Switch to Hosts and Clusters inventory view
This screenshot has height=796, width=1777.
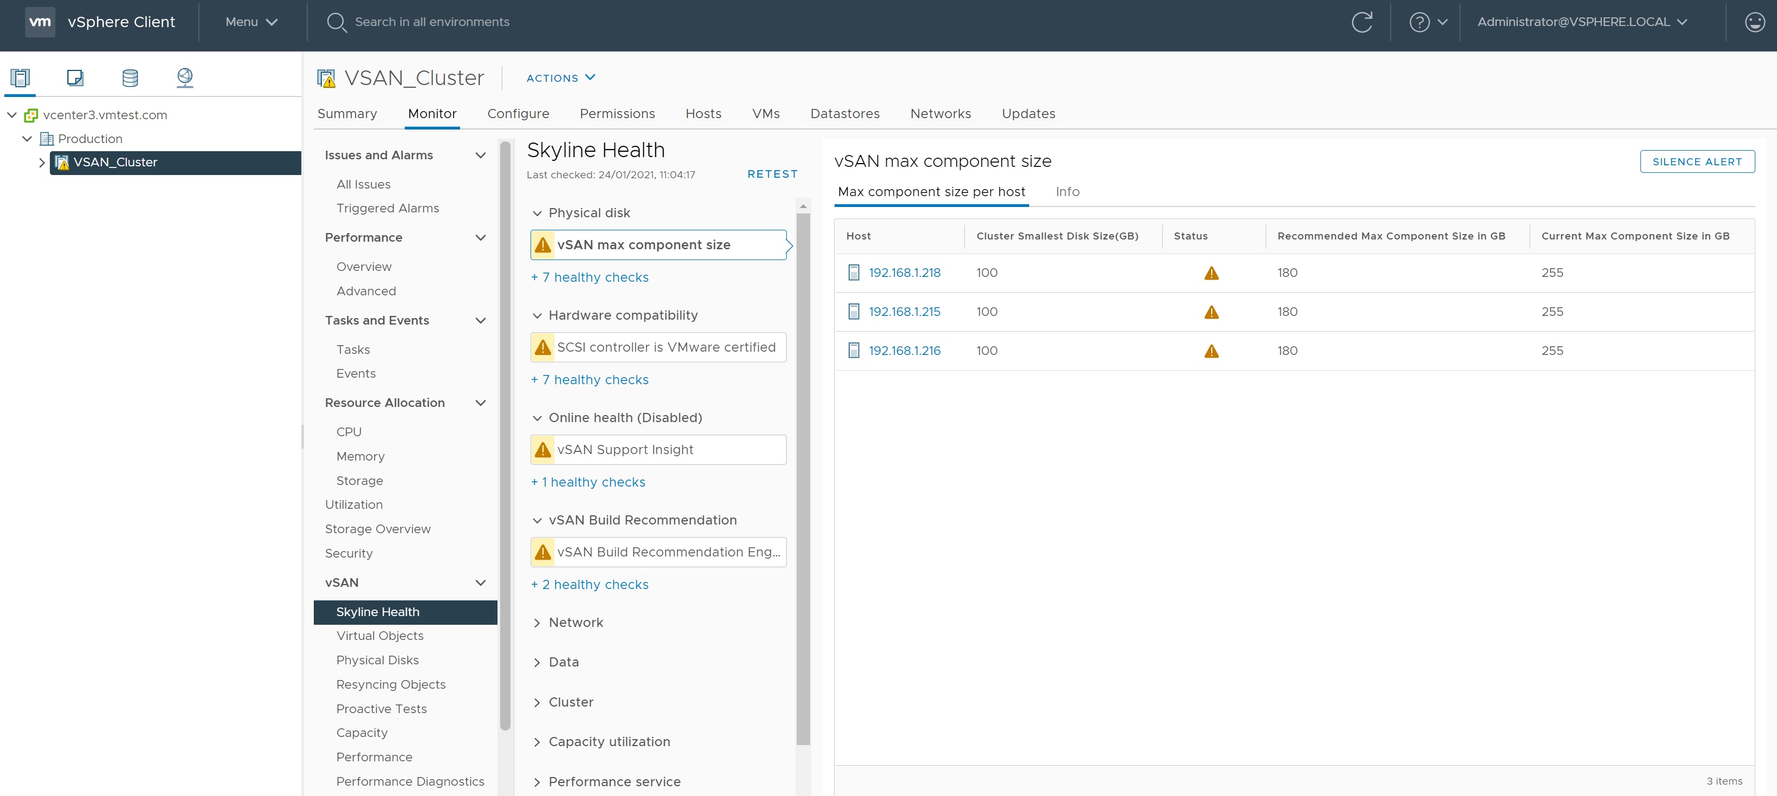pos(20,77)
